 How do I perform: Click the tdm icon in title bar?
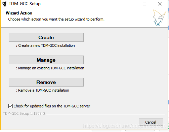[4, 4]
